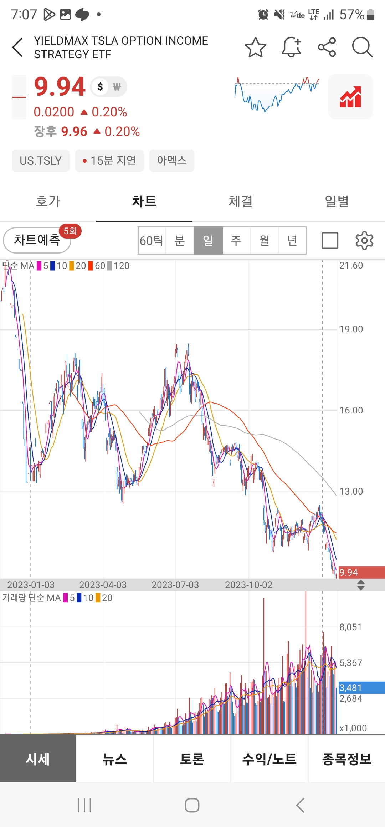Viewport: 385px width, 827px height.
Task: Tap the 거래량 단순 MA volume legend
Action: 57,598
